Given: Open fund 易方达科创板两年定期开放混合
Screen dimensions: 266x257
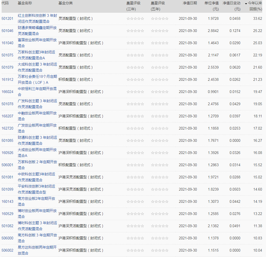Looking at the screenshot, I should click(x=37, y=250).
